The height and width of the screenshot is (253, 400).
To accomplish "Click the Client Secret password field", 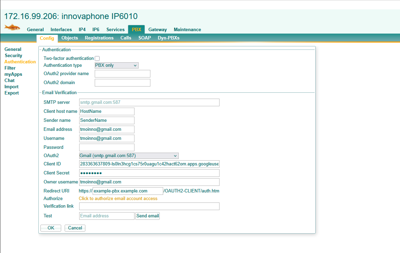I will point(149,173).
